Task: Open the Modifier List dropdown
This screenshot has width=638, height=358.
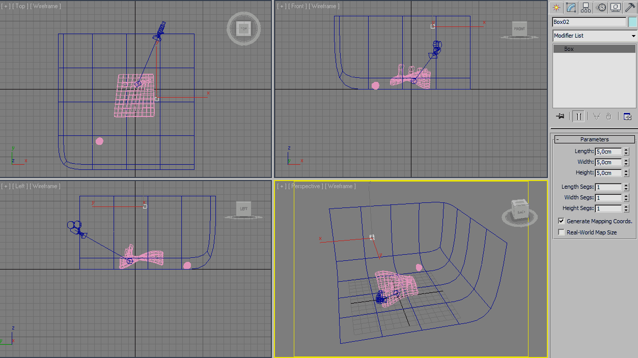Action: (595, 36)
